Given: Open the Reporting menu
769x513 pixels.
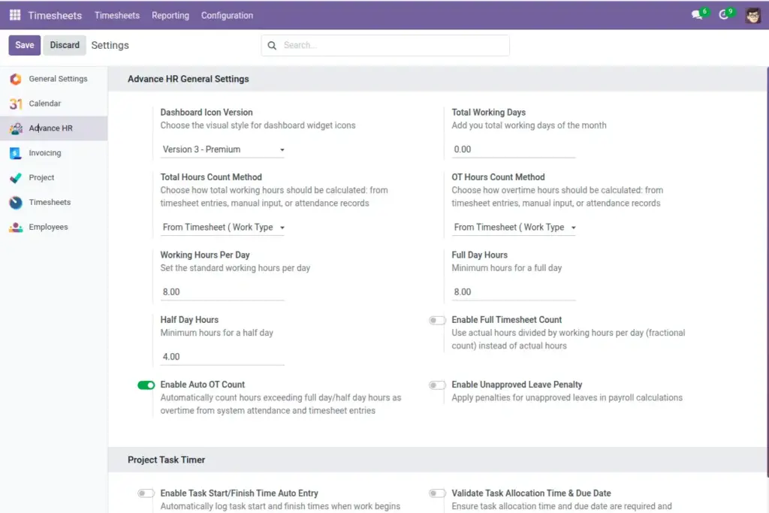Looking at the screenshot, I should (x=170, y=15).
